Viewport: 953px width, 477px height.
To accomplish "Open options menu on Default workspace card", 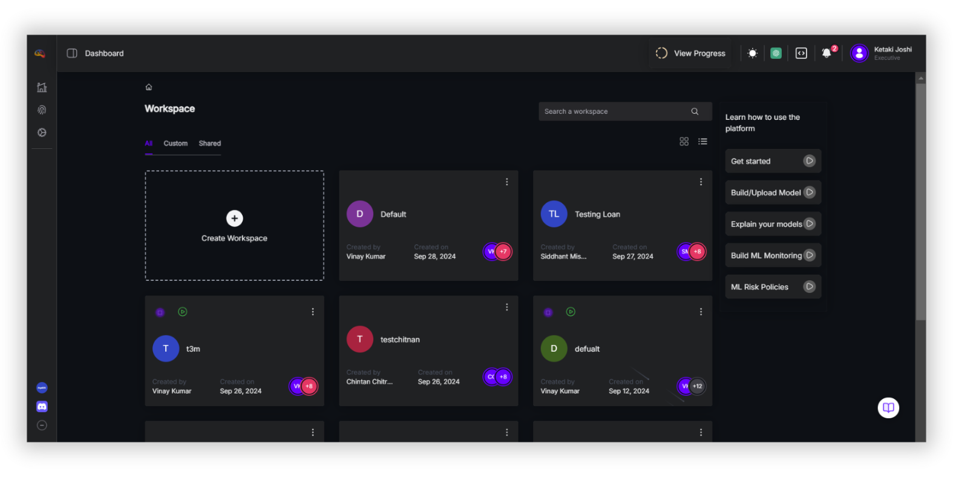I will 506,182.
